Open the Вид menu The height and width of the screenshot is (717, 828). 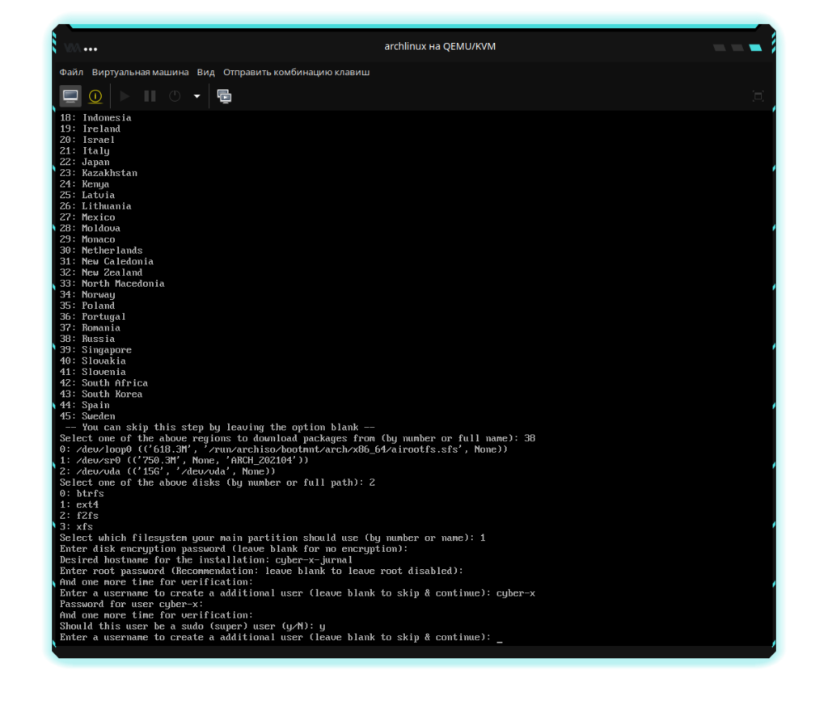click(206, 72)
